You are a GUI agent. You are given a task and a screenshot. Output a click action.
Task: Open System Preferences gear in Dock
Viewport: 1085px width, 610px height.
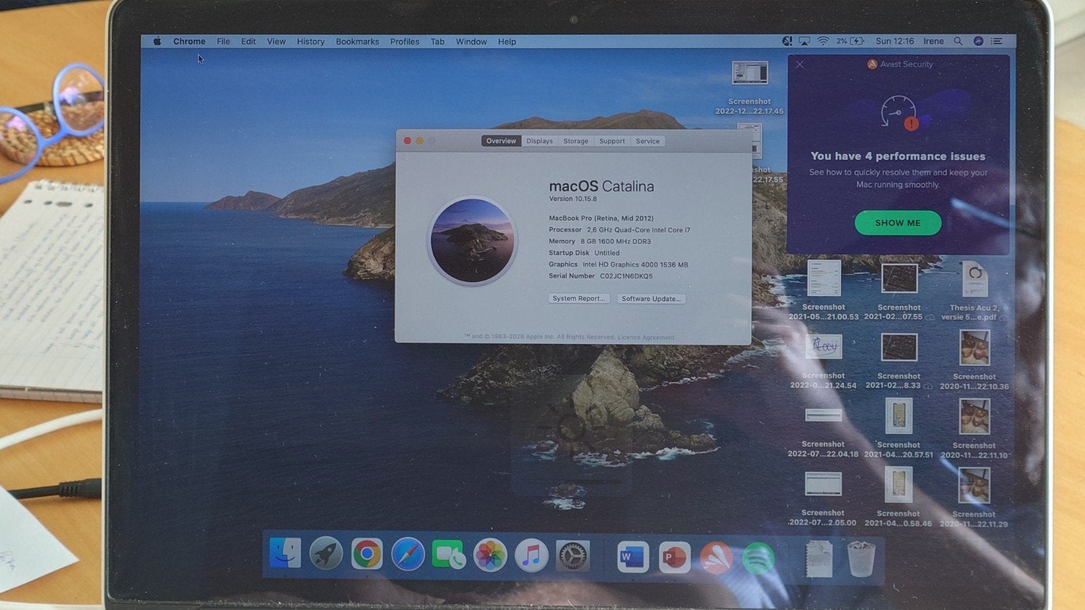pyautogui.click(x=572, y=556)
